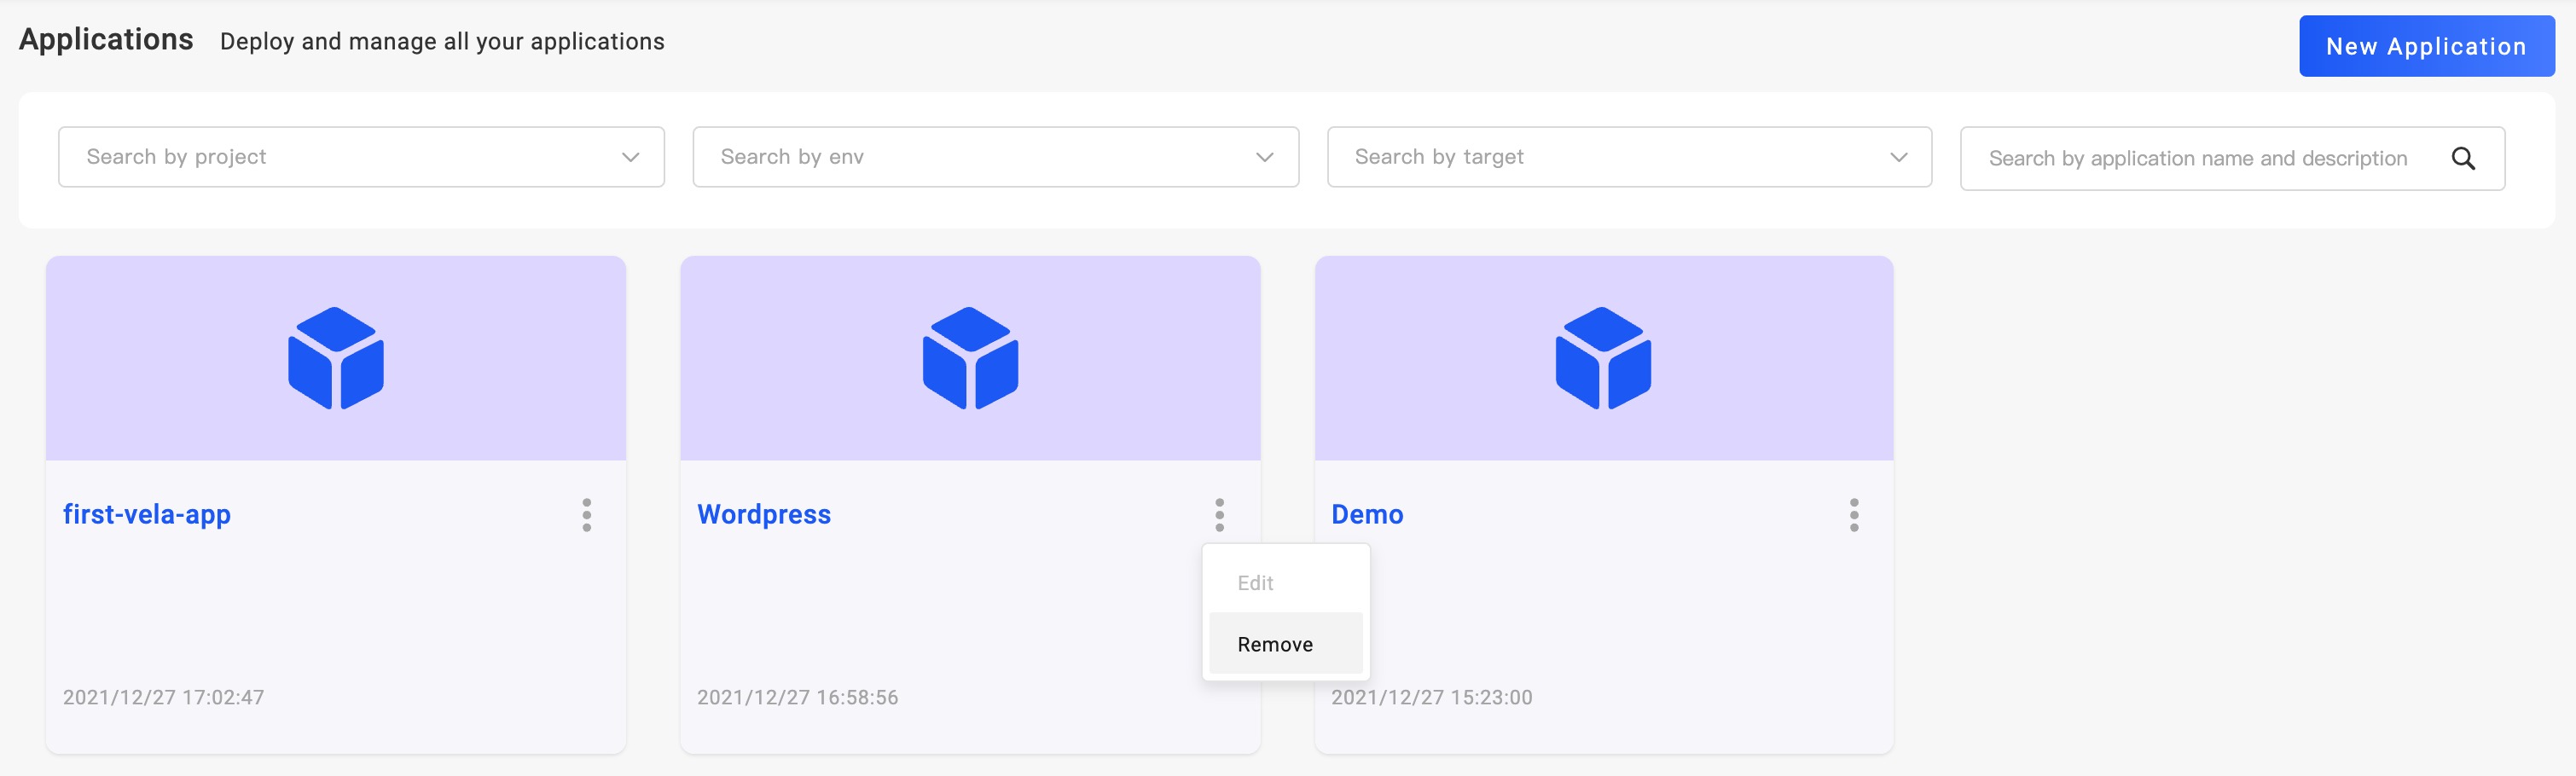Go to the Demo application link

tap(1367, 514)
